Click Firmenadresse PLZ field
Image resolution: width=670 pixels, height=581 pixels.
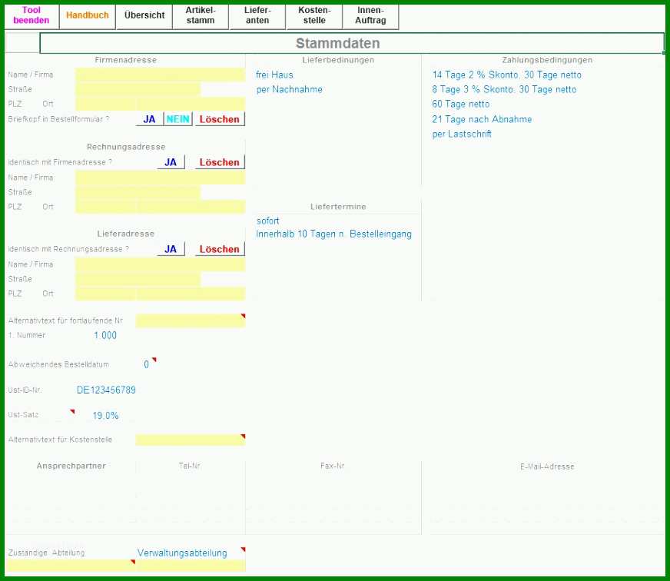[x=105, y=104]
